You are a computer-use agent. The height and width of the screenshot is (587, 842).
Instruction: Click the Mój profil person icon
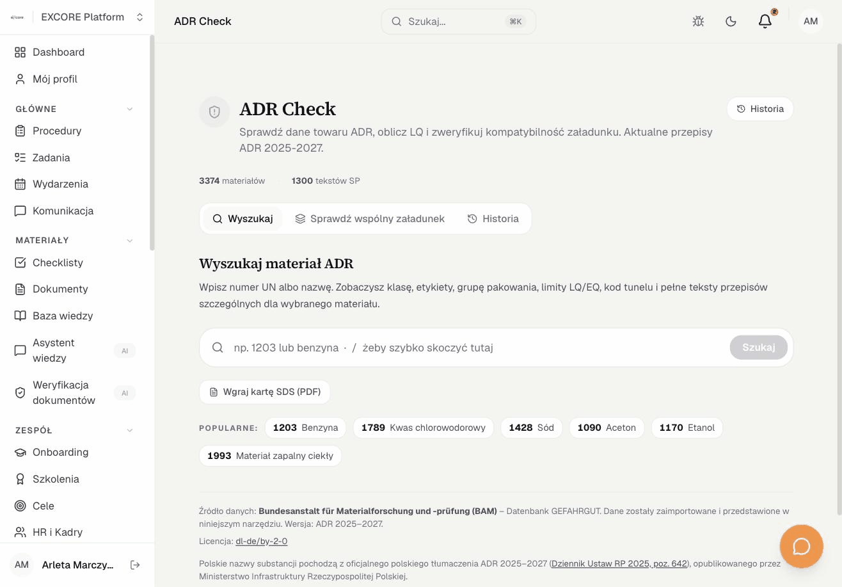(20, 79)
